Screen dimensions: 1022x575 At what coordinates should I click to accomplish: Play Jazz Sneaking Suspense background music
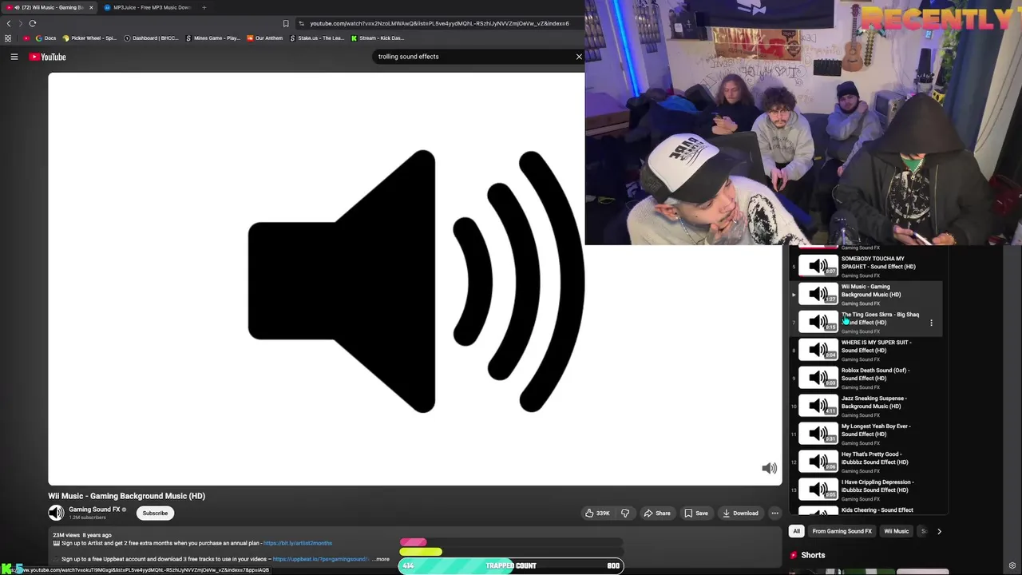[868, 406]
